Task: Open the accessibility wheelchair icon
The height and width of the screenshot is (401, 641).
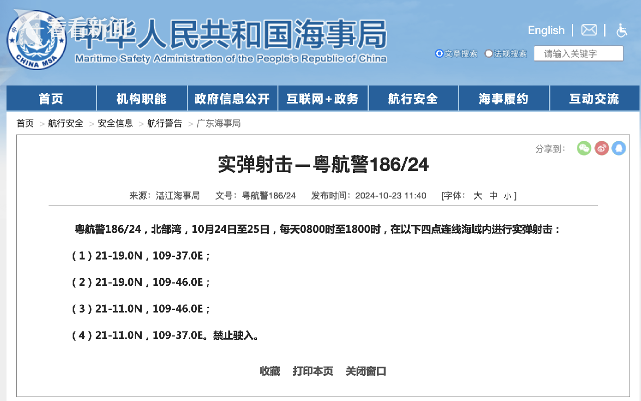Action: click(621, 30)
